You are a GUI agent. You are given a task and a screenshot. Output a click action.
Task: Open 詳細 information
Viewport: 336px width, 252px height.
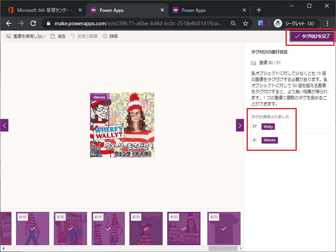click(x=110, y=36)
